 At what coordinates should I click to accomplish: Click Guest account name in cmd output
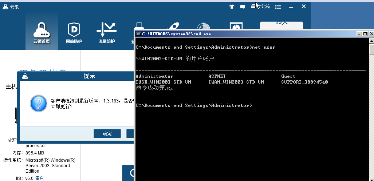tap(288, 76)
